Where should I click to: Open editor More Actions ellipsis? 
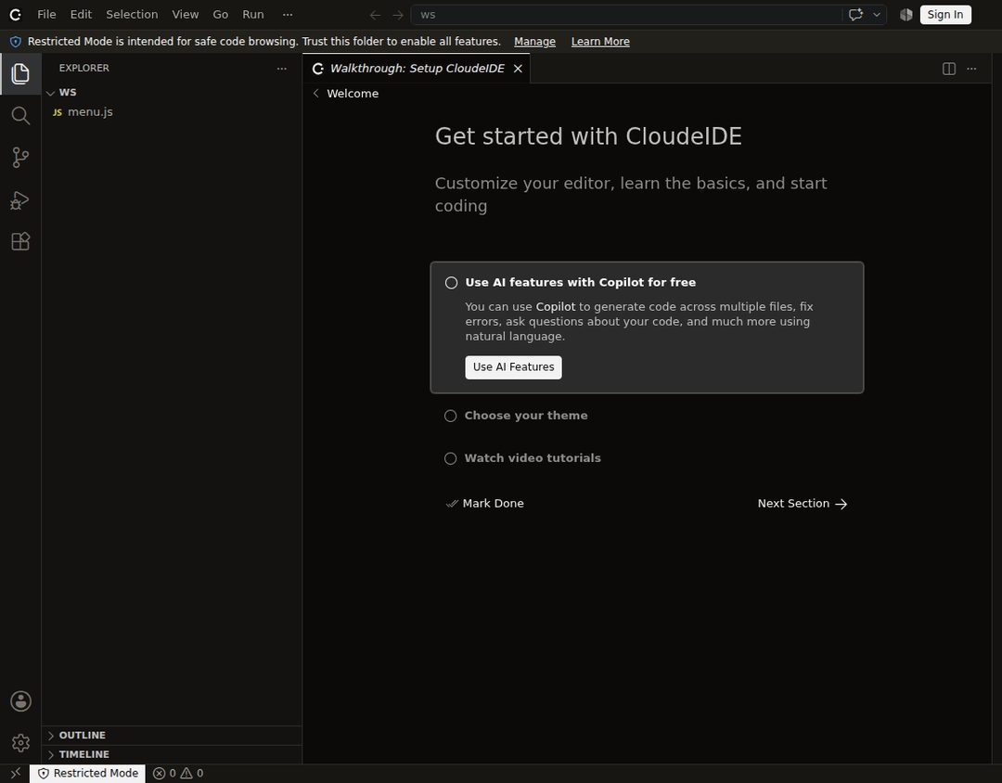[971, 69]
